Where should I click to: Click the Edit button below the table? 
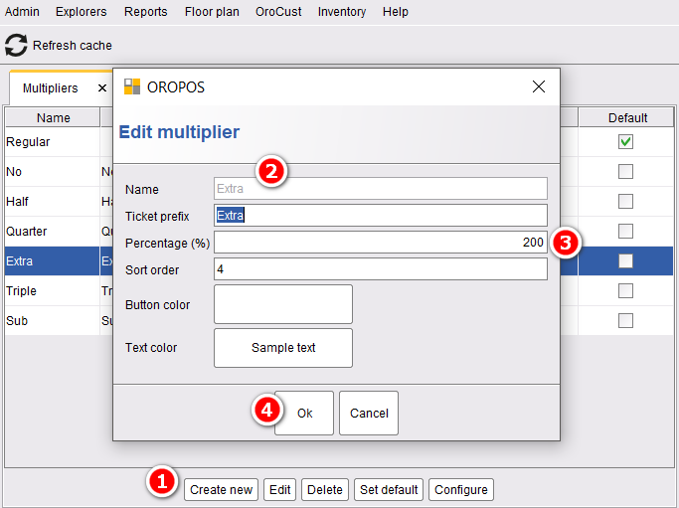[x=279, y=490]
